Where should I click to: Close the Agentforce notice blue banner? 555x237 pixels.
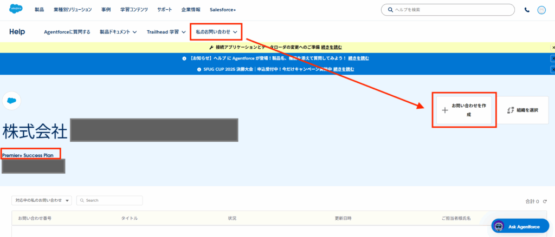coord(553,58)
